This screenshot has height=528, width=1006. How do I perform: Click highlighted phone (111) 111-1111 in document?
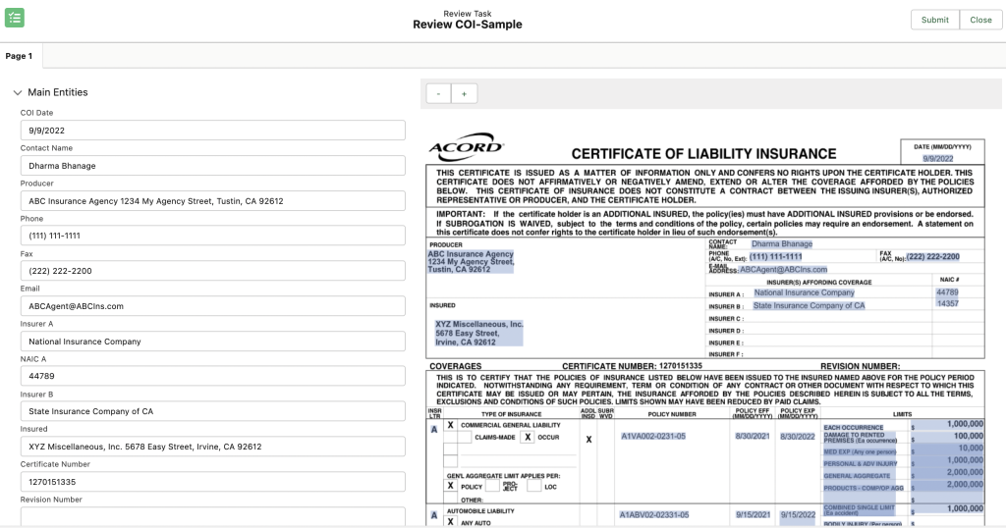(x=776, y=256)
